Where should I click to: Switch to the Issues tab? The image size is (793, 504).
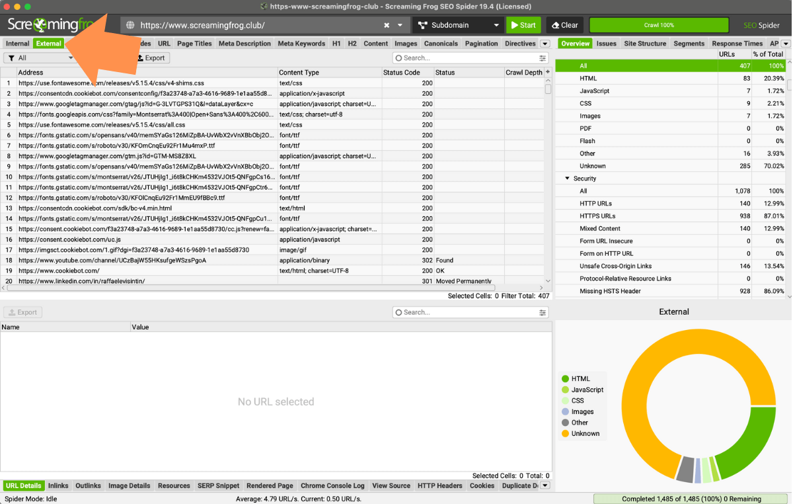click(607, 43)
